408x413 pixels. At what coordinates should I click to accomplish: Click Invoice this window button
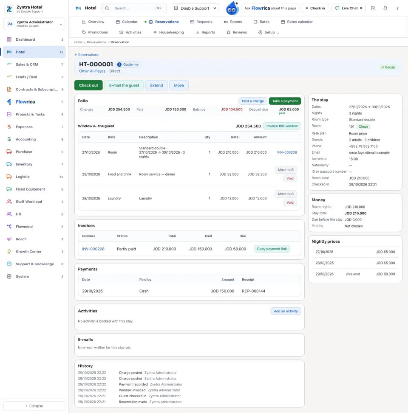coord(282,126)
